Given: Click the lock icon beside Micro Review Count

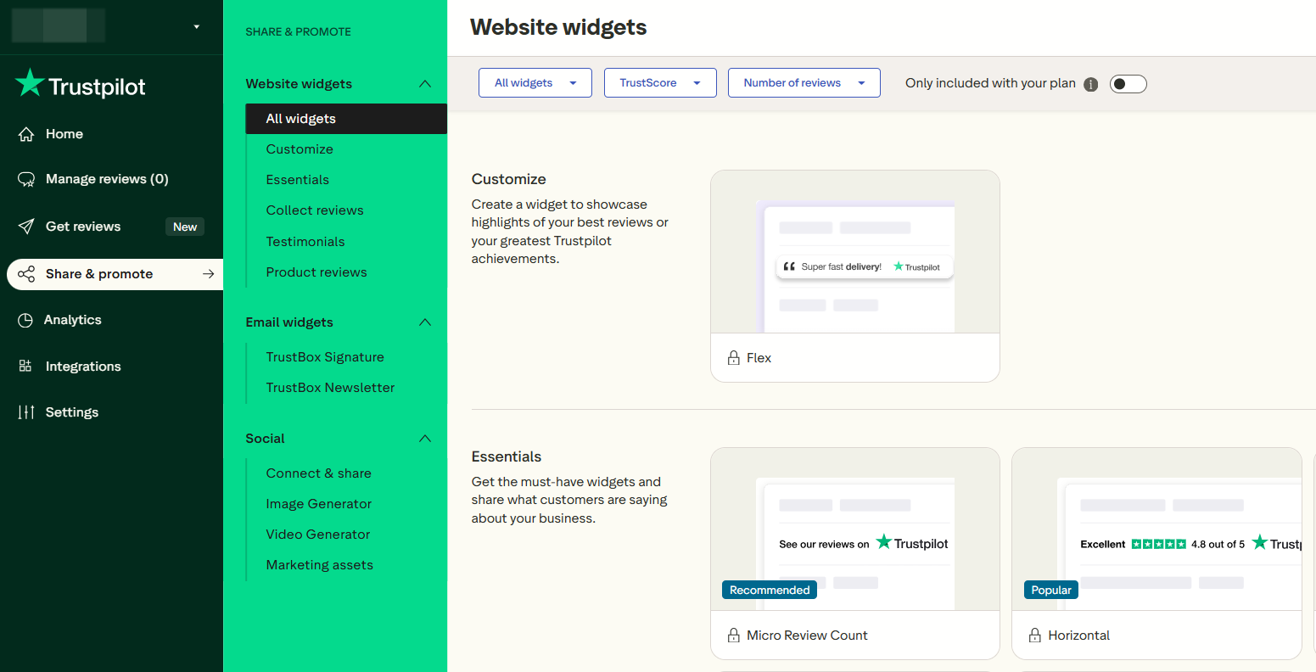Looking at the screenshot, I should pyautogui.click(x=734, y=636).
